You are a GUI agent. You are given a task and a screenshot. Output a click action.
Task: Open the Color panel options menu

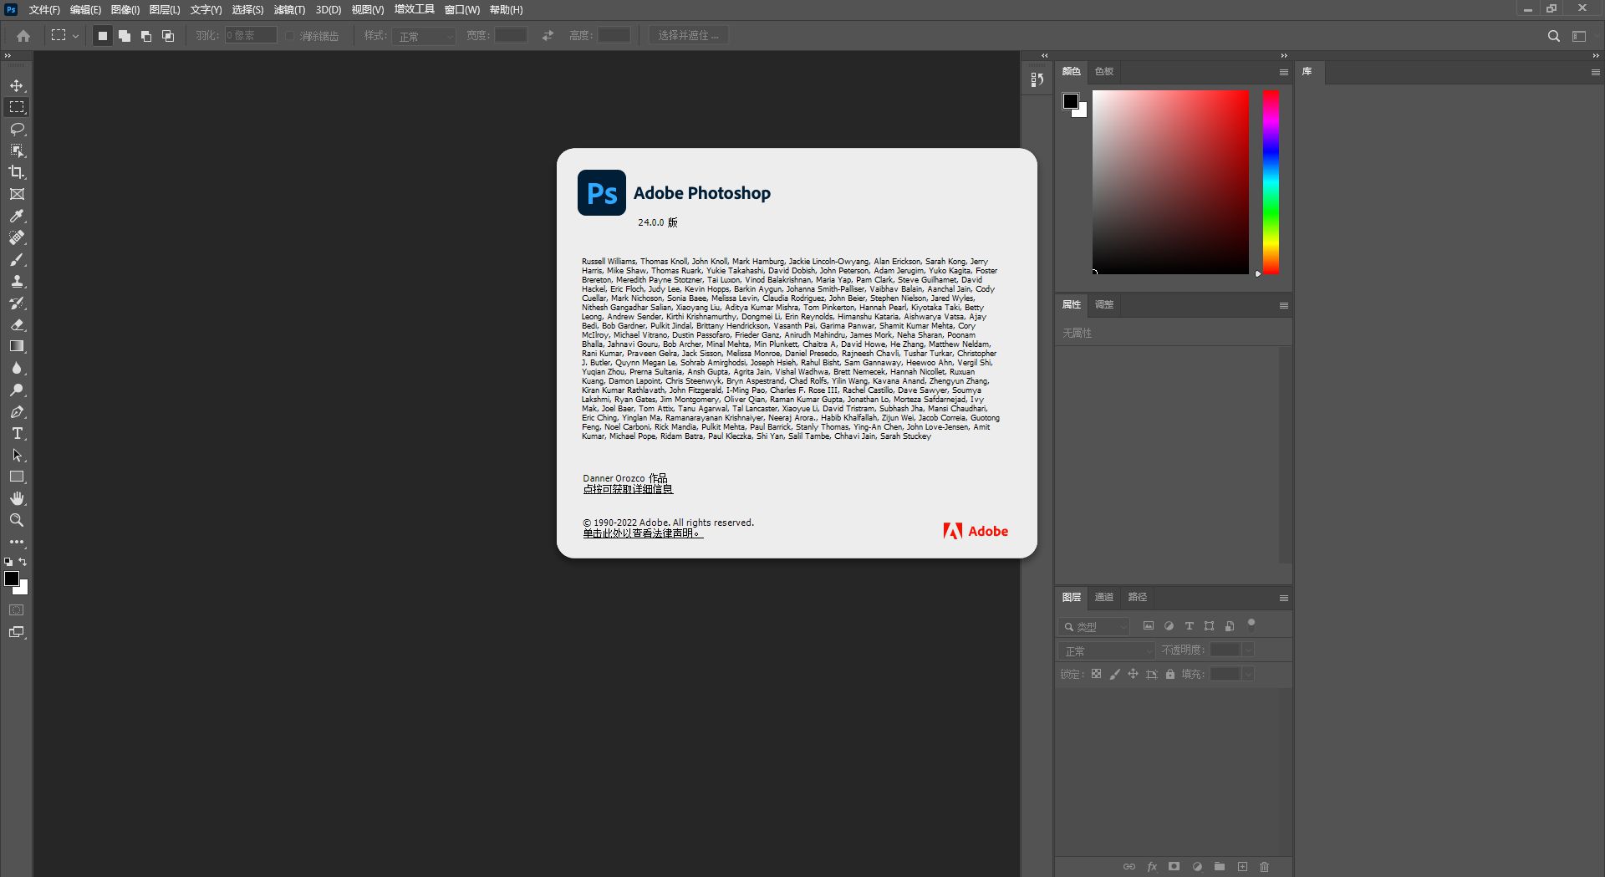[x=1283, y=72]
